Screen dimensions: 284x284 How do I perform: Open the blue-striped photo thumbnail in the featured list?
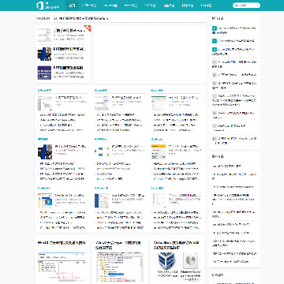tap(44, 54)
